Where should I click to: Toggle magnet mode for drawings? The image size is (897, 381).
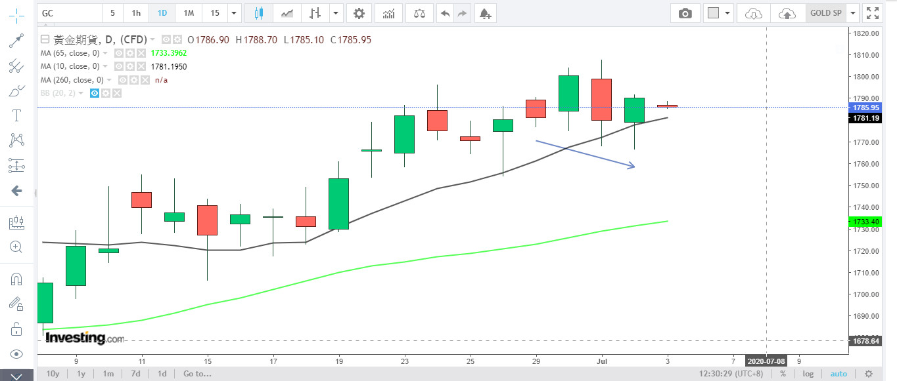tap(16, 279)
